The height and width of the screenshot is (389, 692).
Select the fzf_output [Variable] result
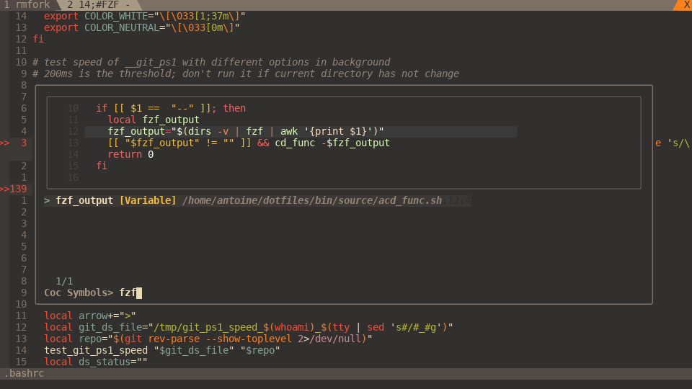coord(257,201)
